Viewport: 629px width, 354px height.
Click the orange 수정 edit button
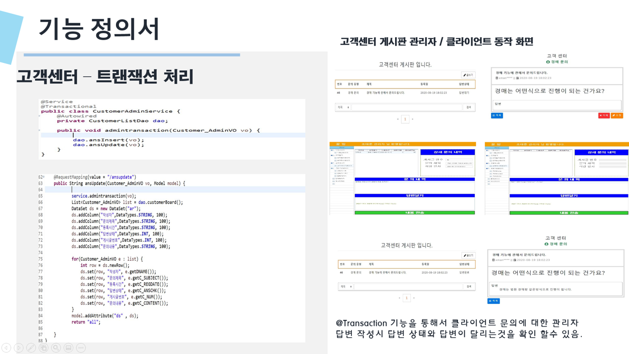point(617,116)
